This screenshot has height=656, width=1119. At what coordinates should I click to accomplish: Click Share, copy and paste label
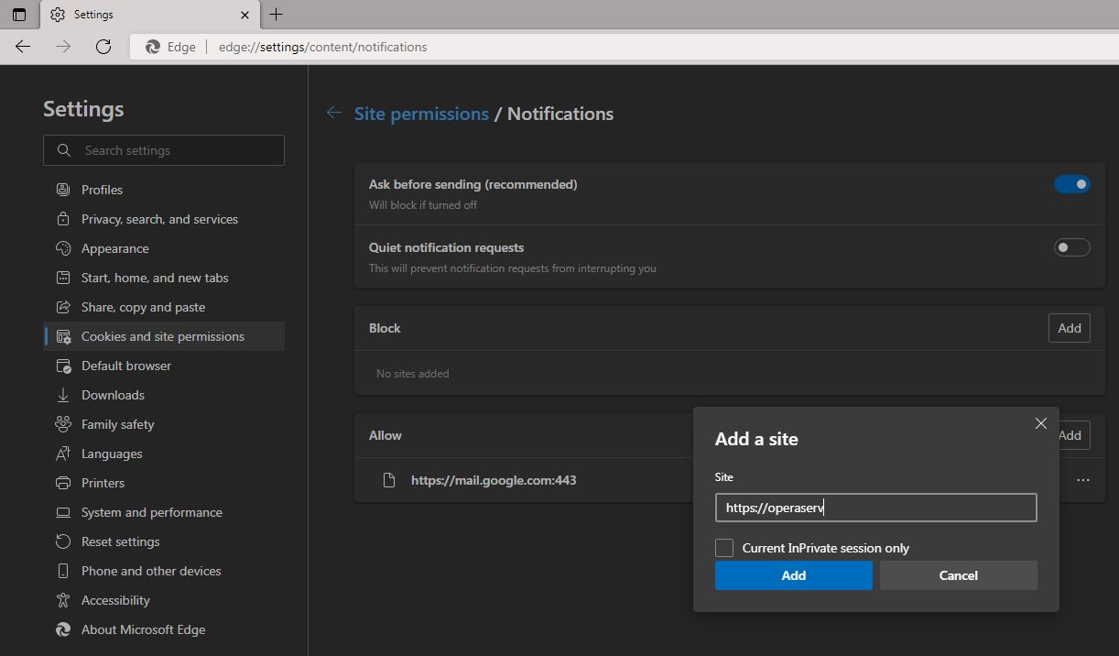pyautogui.click(x=143, y=307)
